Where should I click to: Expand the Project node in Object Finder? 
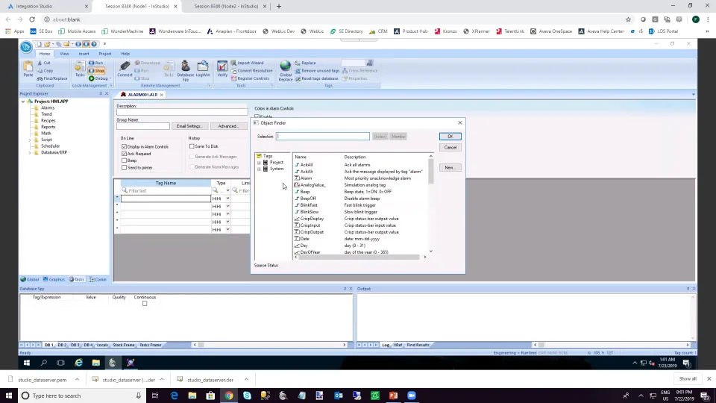(x=259, y=163)
